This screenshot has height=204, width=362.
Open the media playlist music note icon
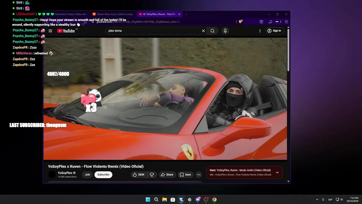pyautogui.click(x=270, y=22)
